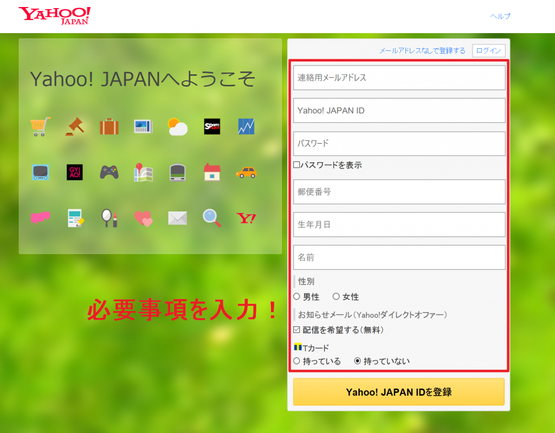Screen dimensions: 555x433
Task: Focus the Yahoo! JAPAN ID field
Action: click(x=399, y=111)
